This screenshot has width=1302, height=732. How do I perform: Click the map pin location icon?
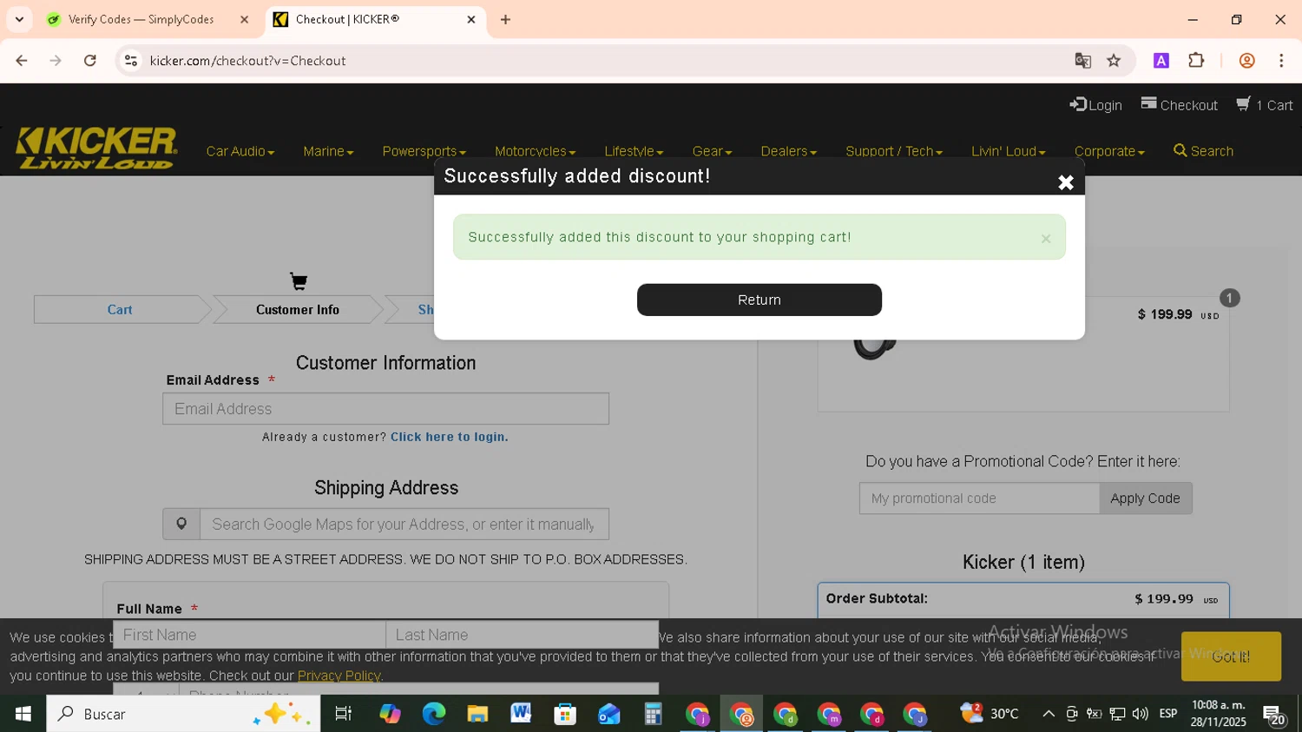181,524
